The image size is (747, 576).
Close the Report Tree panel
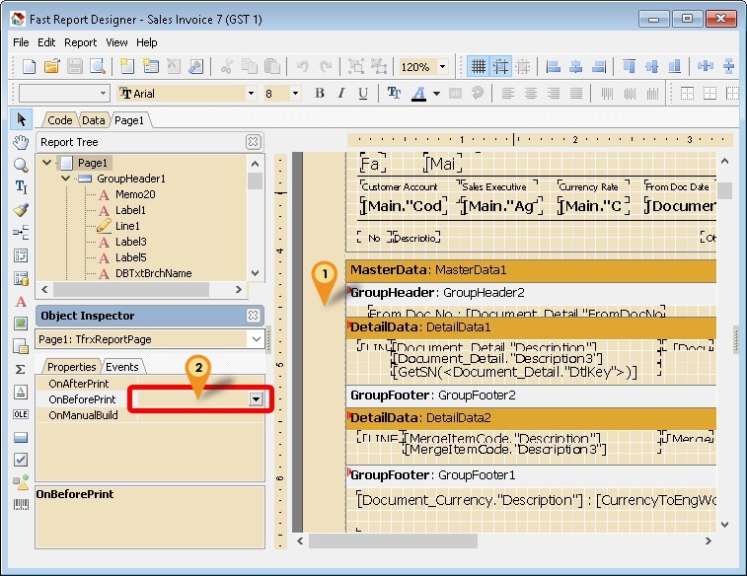253,142
